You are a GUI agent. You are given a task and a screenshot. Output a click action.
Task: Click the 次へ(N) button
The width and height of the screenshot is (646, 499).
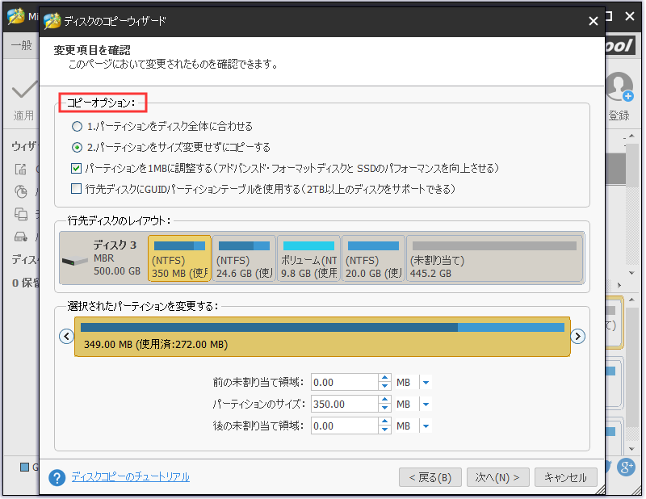(x=498, y=476)
